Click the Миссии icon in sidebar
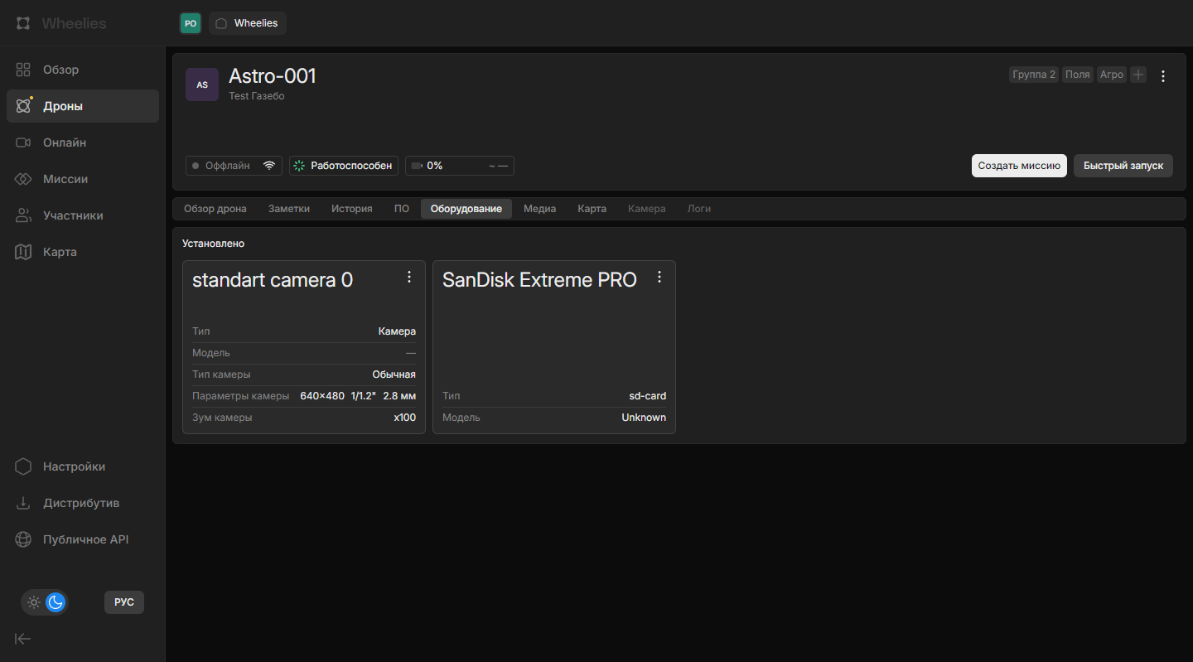The image size is (1193, 662). coord(23,179)
